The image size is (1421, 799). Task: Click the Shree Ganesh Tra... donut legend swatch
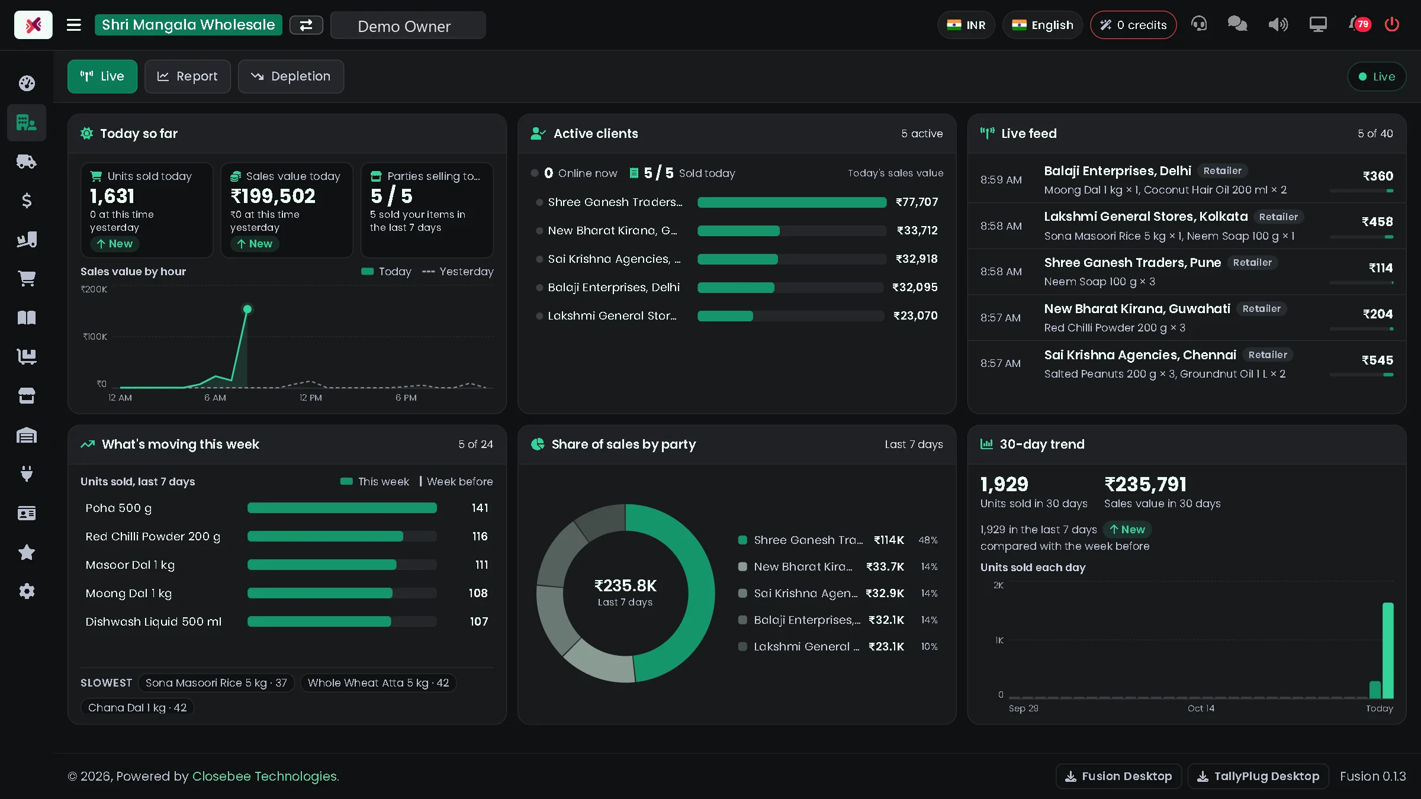742,540
